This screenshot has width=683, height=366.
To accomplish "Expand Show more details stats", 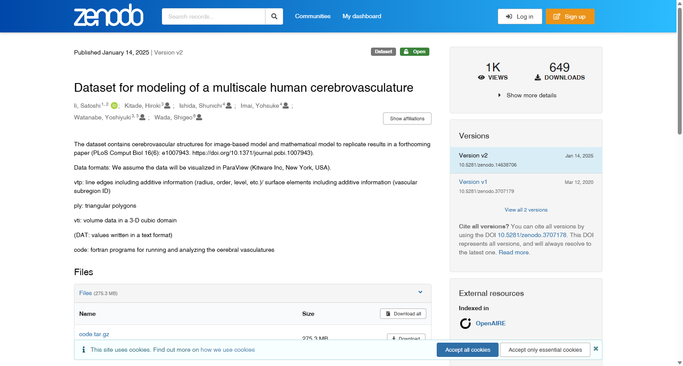I will pos(527,95).
